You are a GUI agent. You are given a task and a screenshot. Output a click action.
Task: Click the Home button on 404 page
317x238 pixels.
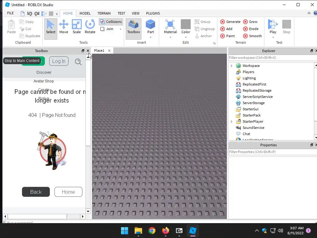(x=68, y=192)
